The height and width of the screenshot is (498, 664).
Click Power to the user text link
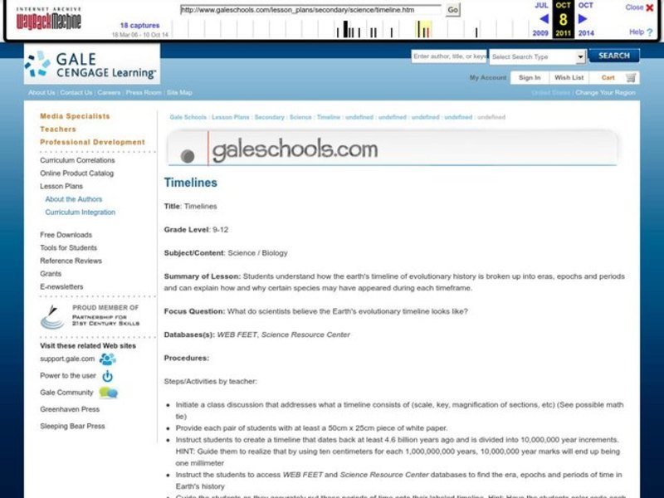(68, 376)
